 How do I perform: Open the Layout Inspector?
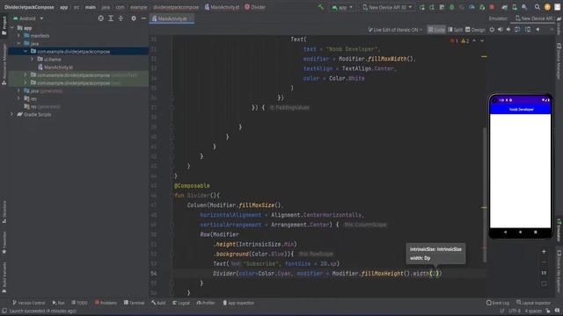click(533, 303)
